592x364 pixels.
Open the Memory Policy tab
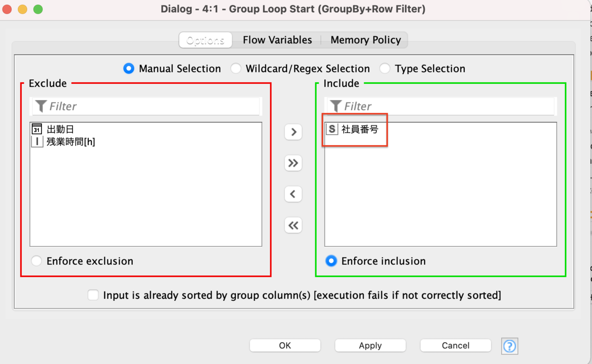pos(366,40)
